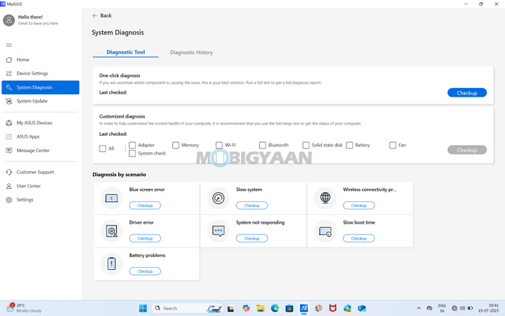Click Checkup under Wireless connectivity
The width and height of the screenshot is (505, 316).
click(359, 206)
